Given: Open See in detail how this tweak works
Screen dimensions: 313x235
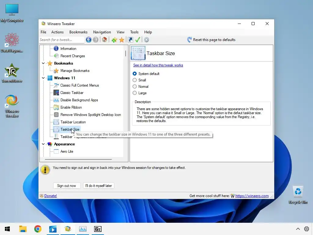Looking at the screenshot, I should (158, 65).
